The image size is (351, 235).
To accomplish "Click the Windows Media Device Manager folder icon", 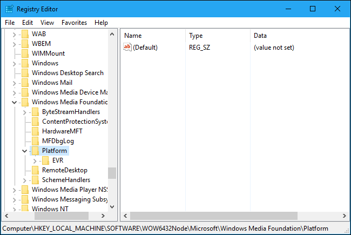I will point(25,92).
